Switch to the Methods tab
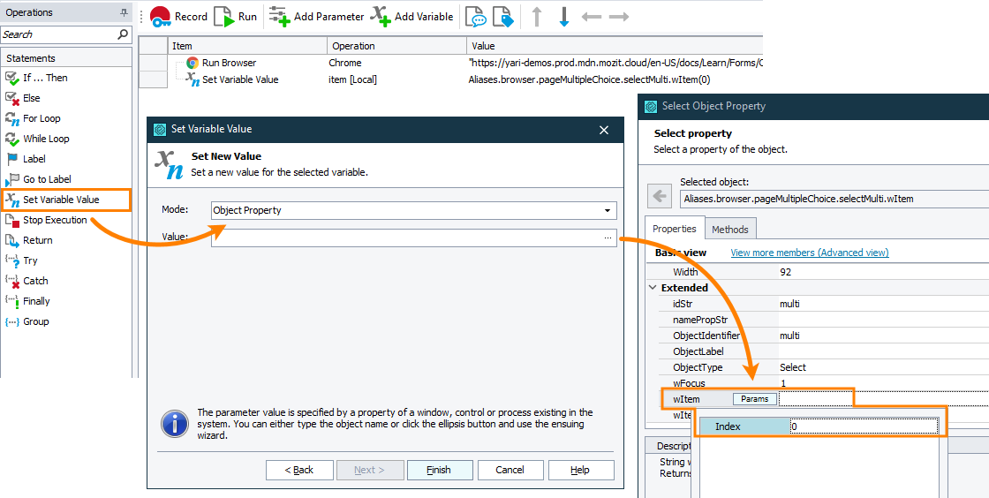Image resolution: width=989 pixels, height=498 pixels. click(729, 230)
